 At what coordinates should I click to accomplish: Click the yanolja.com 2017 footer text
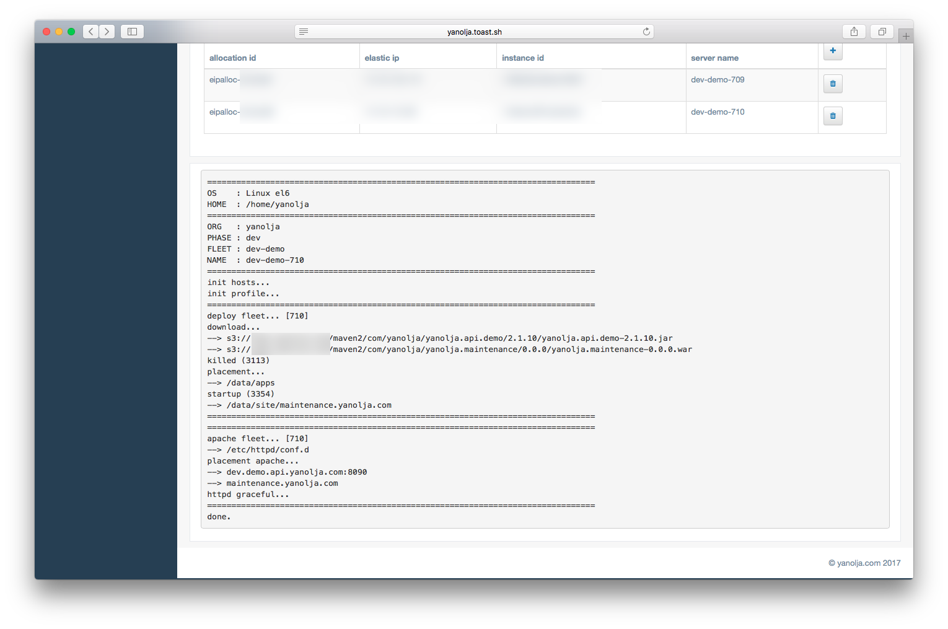click(864, 563)
